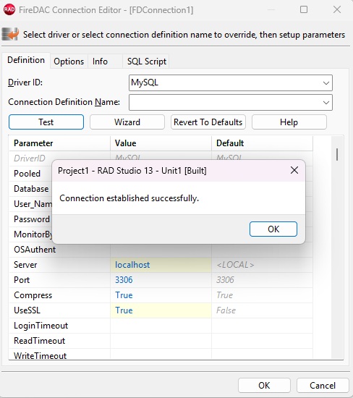Image resolution: width=353 pixels, height=398 pixels.
Task: Launch the connection Wizard
Action: point(127,122)
